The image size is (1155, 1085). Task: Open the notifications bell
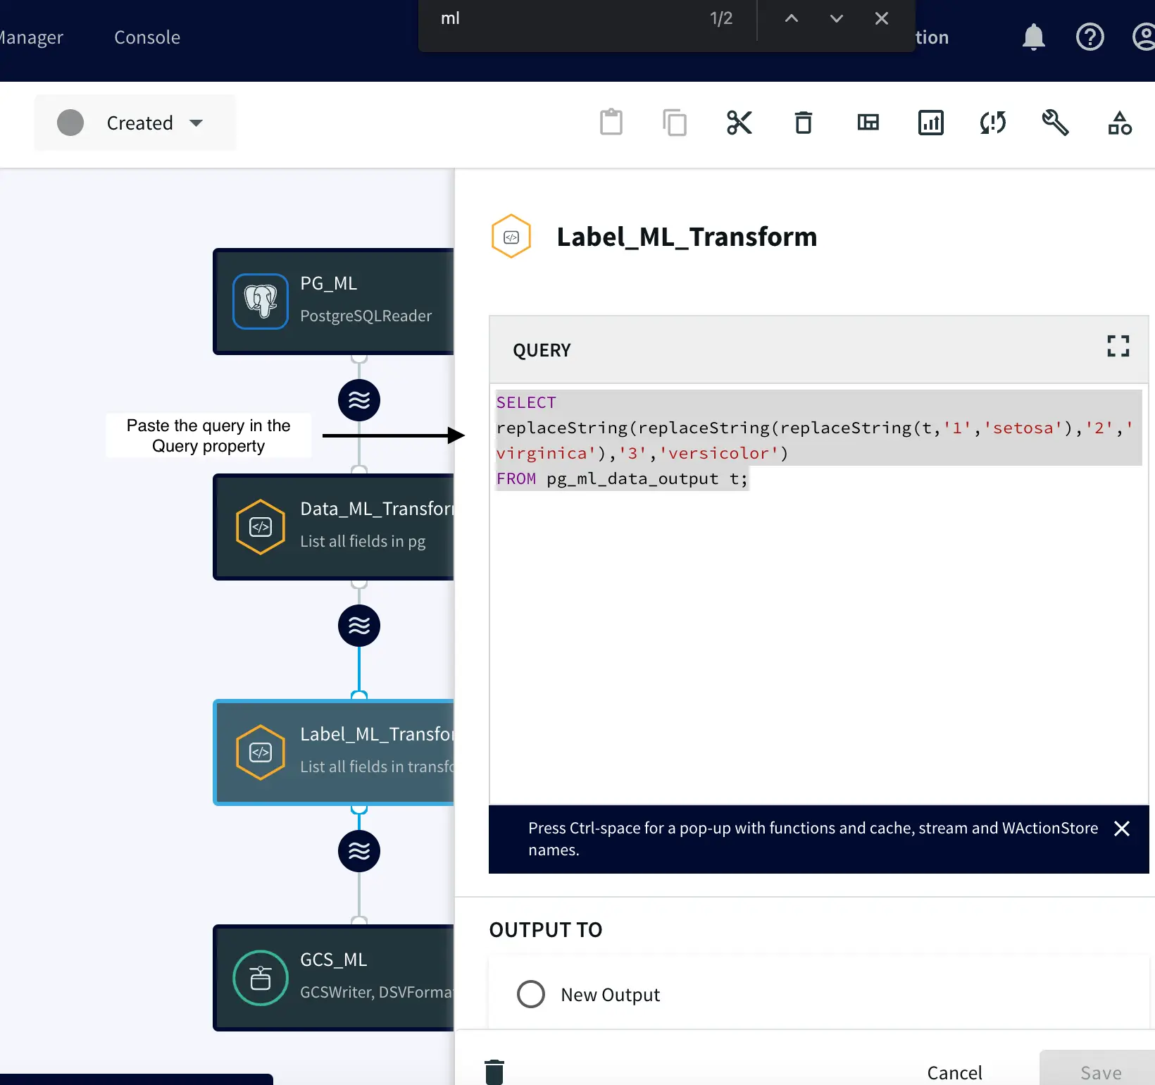point(1033,37)
